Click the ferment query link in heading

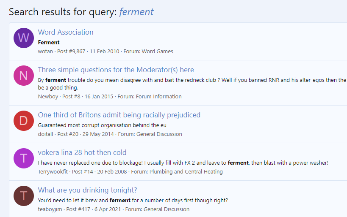pos(136,12)
